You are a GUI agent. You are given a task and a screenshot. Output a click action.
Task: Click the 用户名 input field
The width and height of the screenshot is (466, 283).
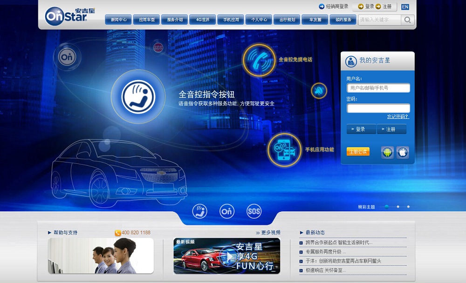pos(378,88)
